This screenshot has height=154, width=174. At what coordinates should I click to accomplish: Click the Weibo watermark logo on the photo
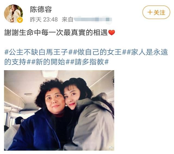click(x=111, y=147)
